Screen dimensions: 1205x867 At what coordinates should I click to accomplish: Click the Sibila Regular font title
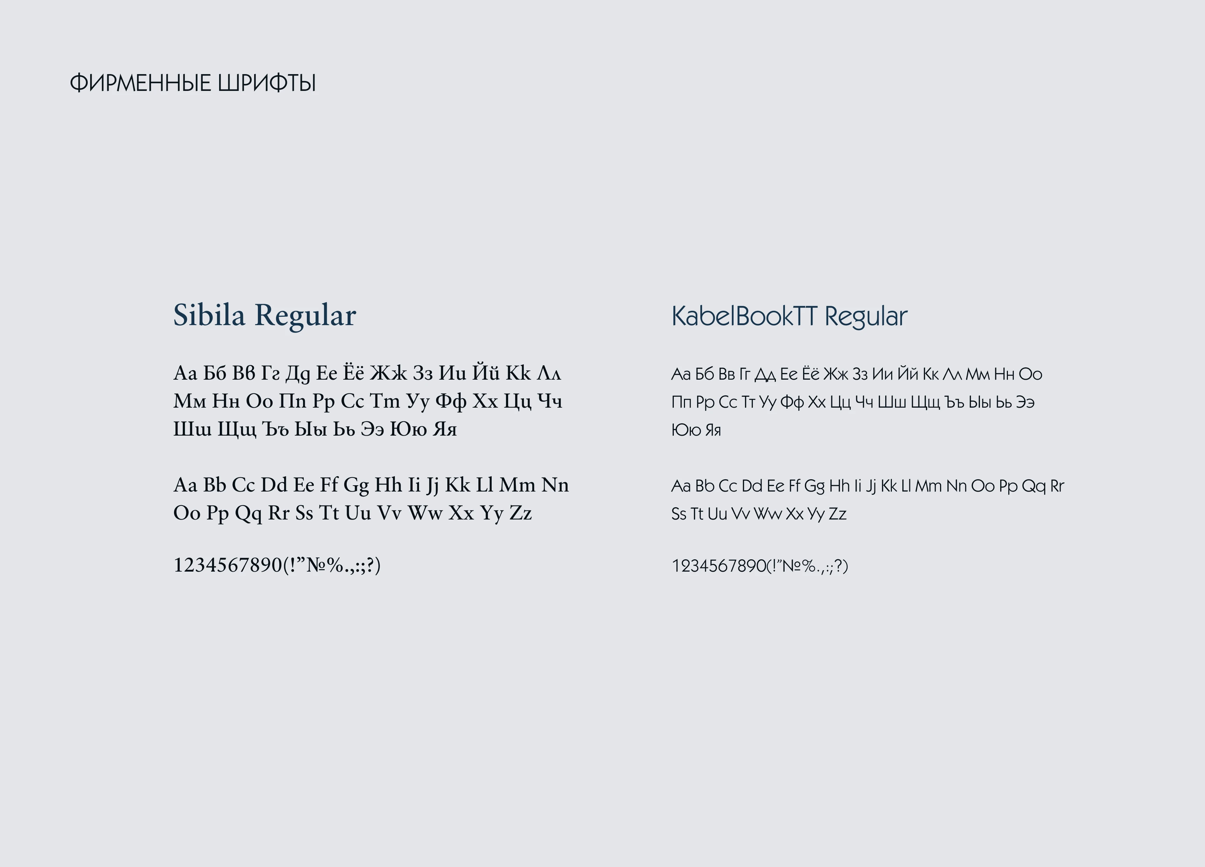[265, 315]
